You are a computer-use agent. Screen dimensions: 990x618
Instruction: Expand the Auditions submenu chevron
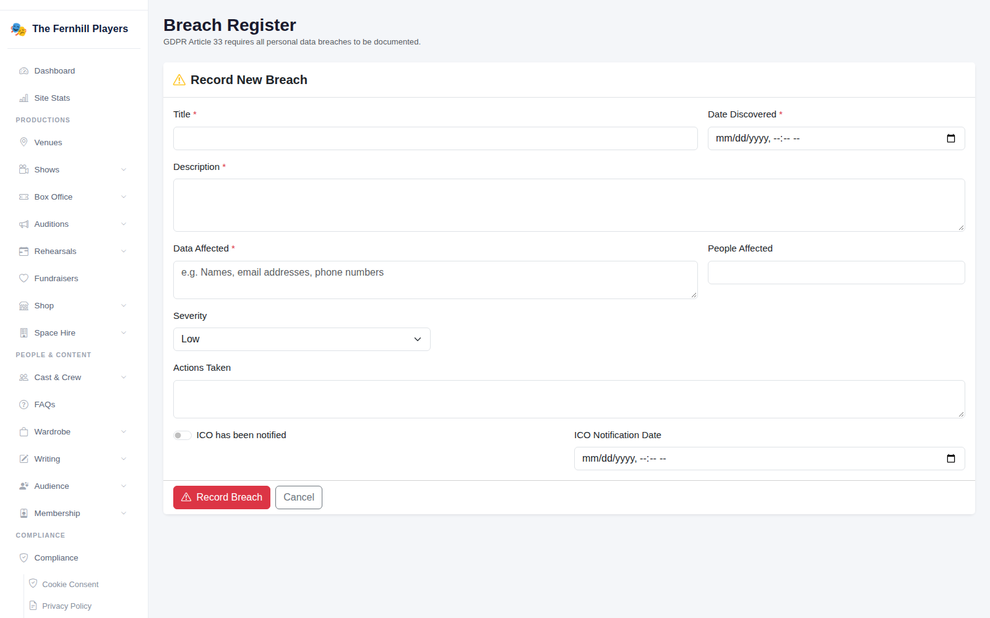124,224
